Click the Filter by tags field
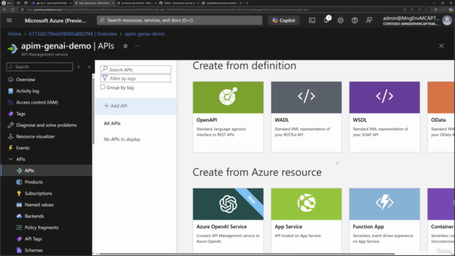The image size is (455, 256). click(x=136, y=78)
